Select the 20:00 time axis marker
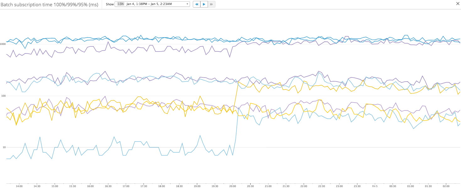Screen dimensions: 461x188 point(233,186)
